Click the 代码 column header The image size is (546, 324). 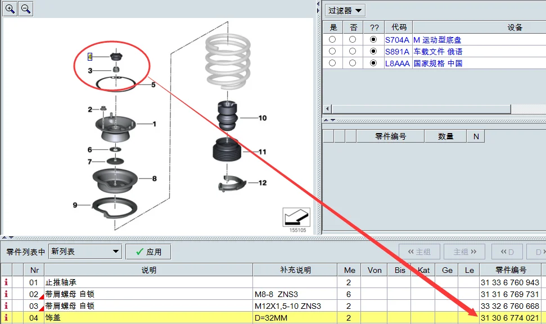tap(399, 27)
